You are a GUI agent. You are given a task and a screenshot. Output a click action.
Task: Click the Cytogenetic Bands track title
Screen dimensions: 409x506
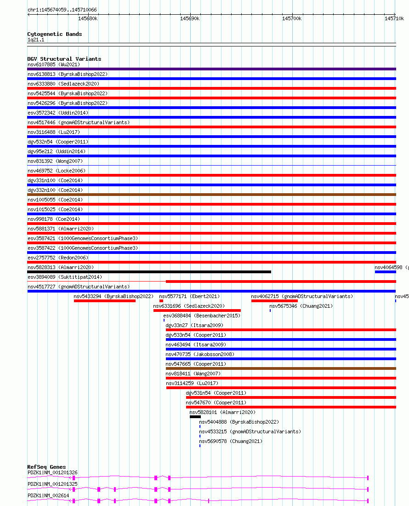pos(55,34)
